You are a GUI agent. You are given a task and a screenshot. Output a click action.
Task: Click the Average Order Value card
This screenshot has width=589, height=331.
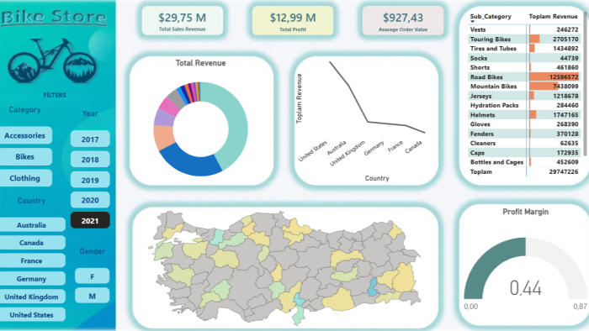403,21
